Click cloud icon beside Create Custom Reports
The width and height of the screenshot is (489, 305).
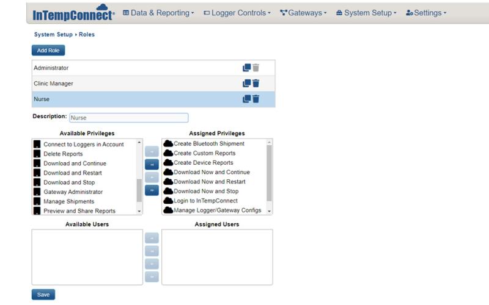coord(168,153)
